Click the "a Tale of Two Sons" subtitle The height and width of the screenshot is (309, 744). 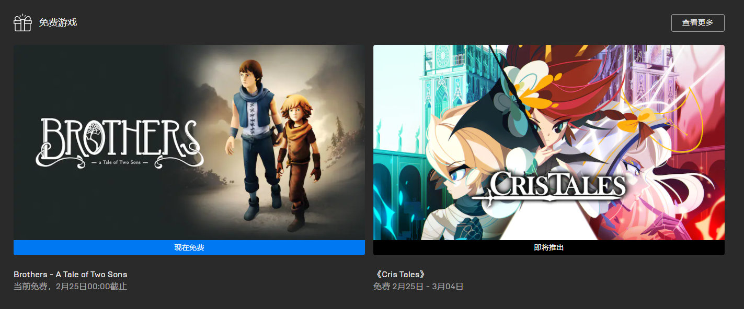[x=120, y=162]
